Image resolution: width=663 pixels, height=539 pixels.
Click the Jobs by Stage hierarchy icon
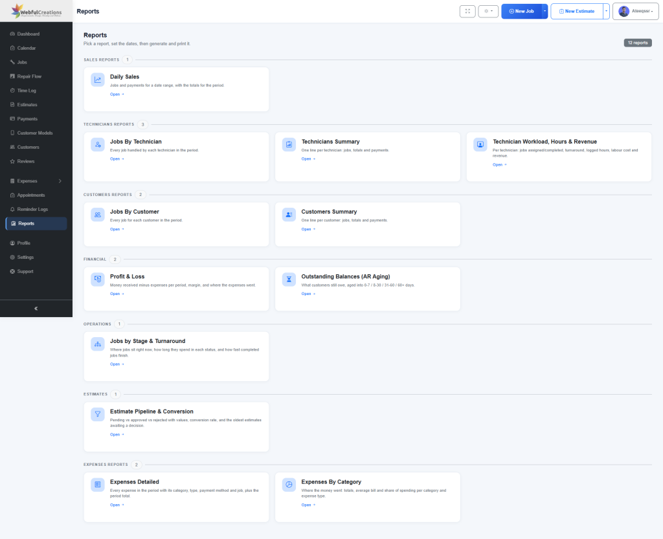coord(98,344)
